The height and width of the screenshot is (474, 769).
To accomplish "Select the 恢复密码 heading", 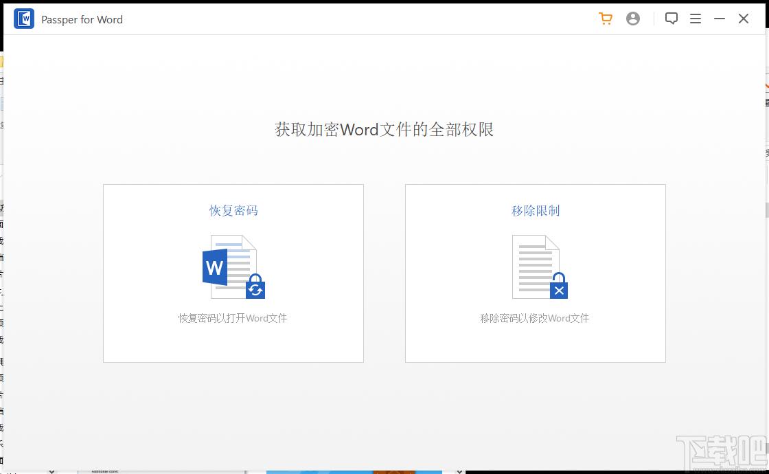I will (x=233, y=210).
